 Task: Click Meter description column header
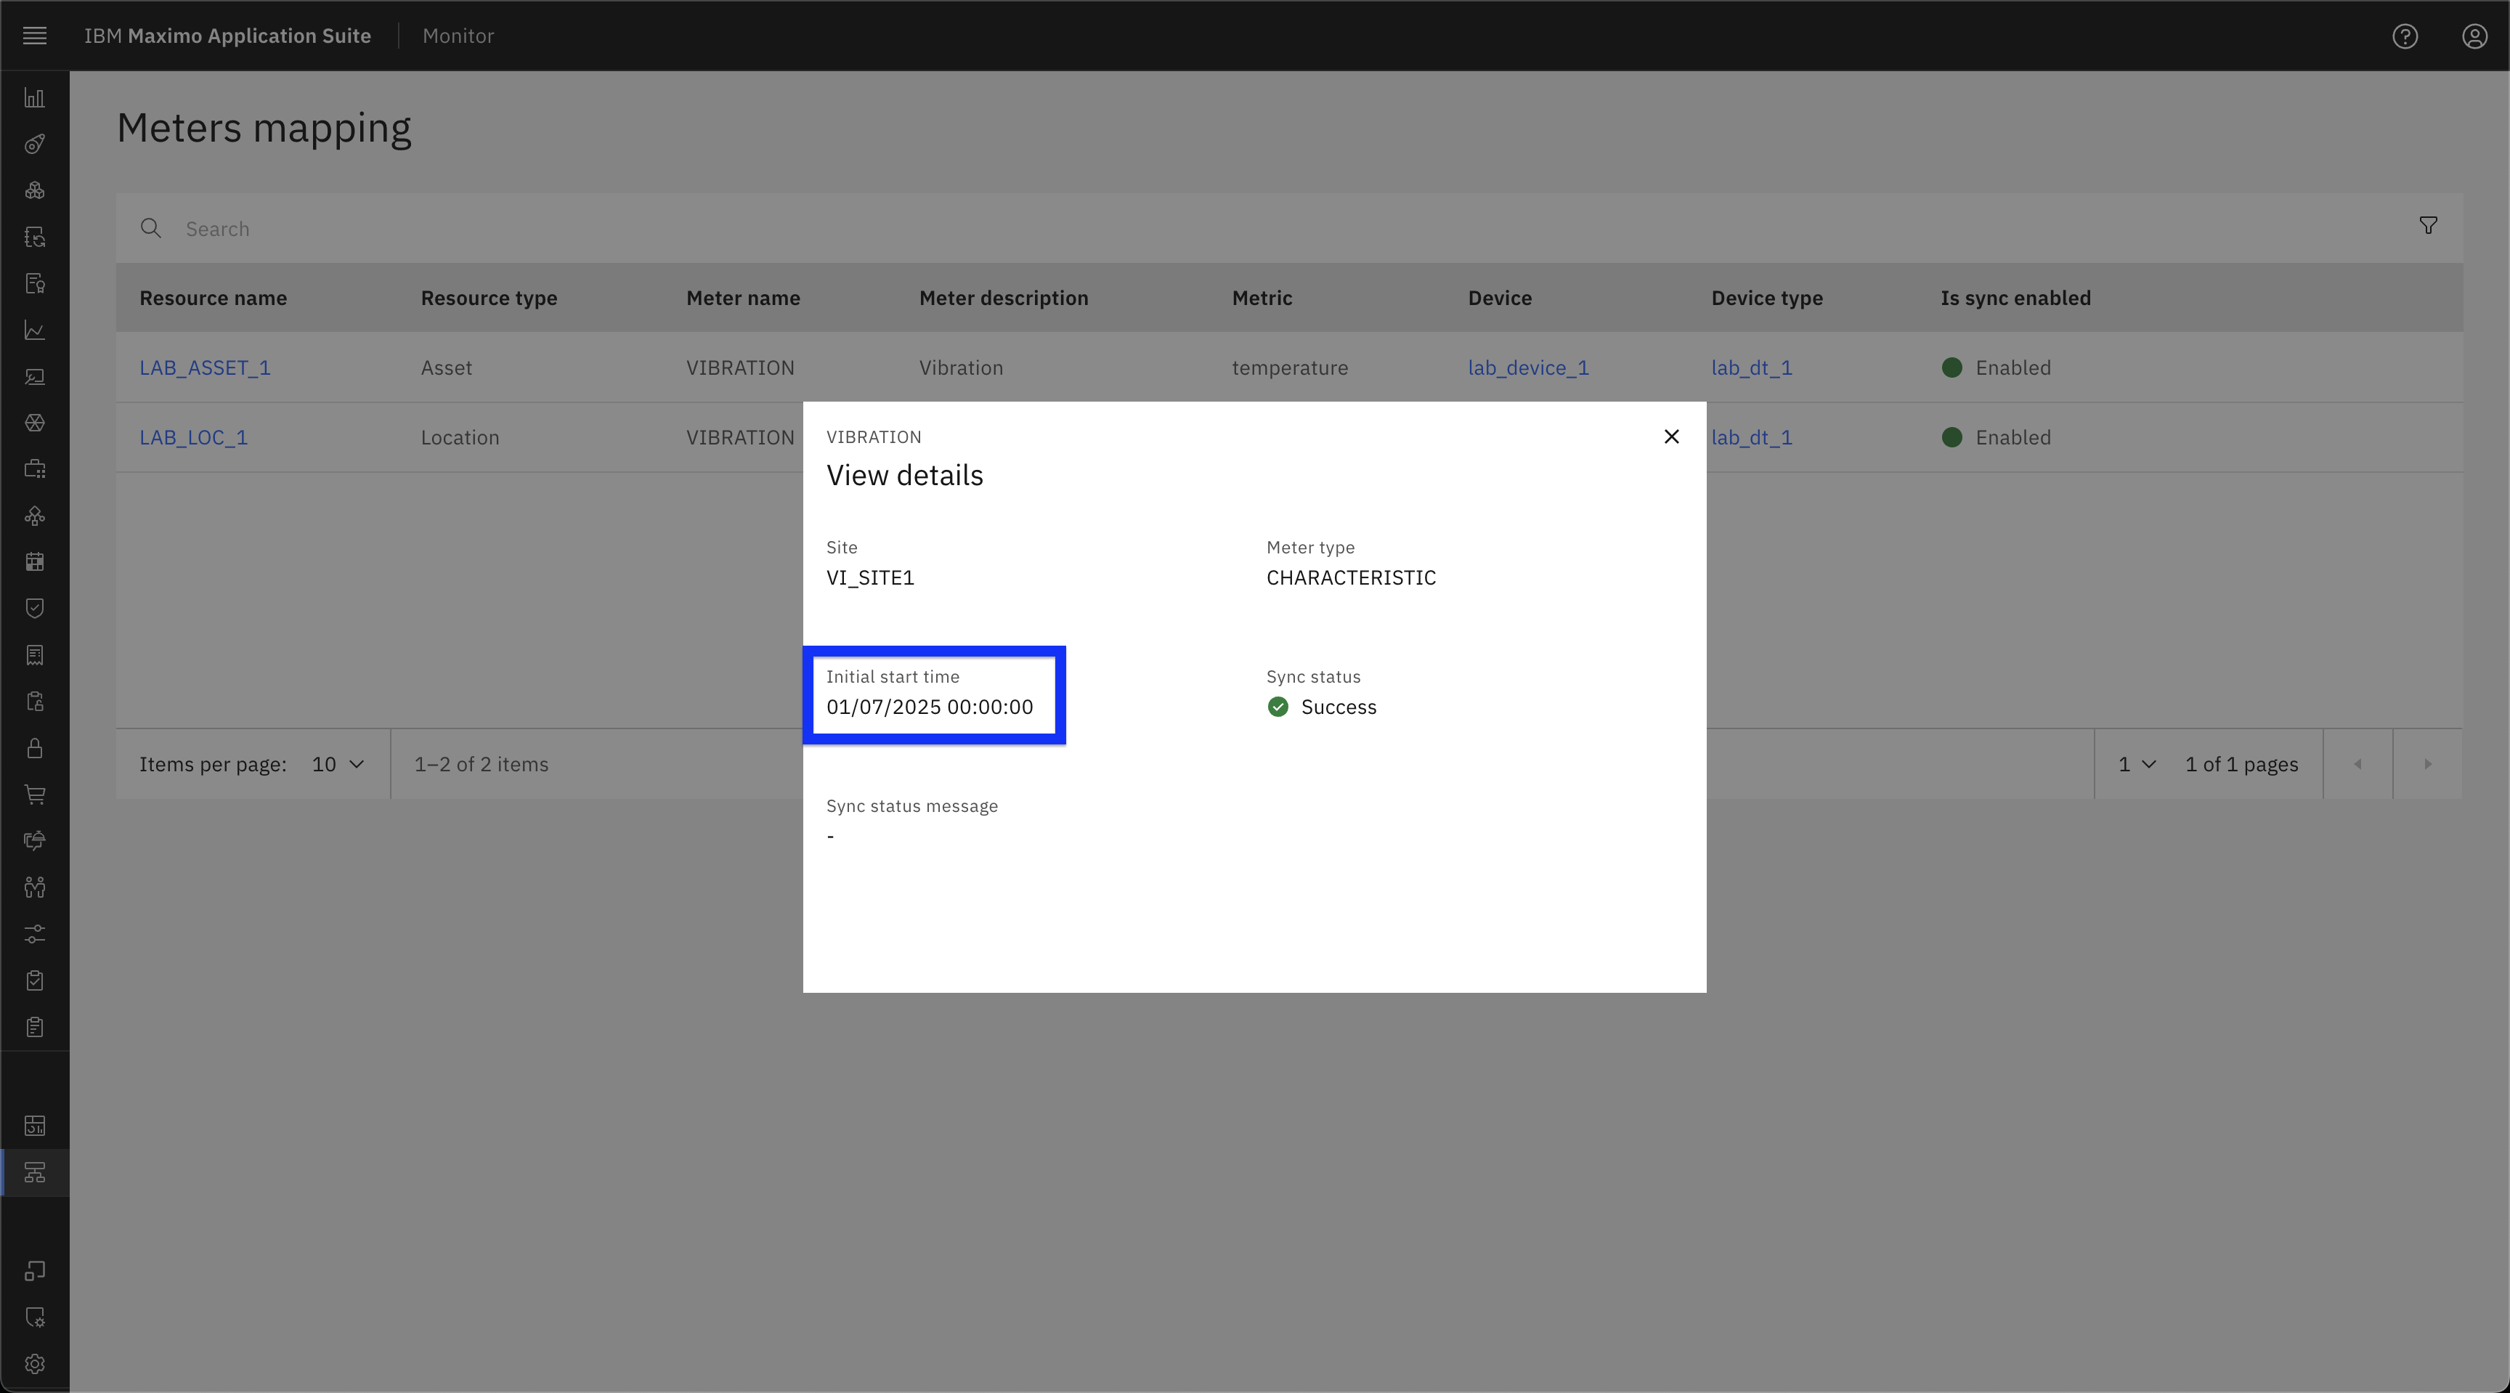[1004, 298]
